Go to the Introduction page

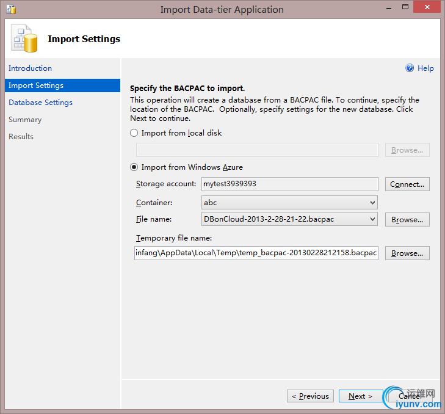pyautogui.click(x=31, y=68)
